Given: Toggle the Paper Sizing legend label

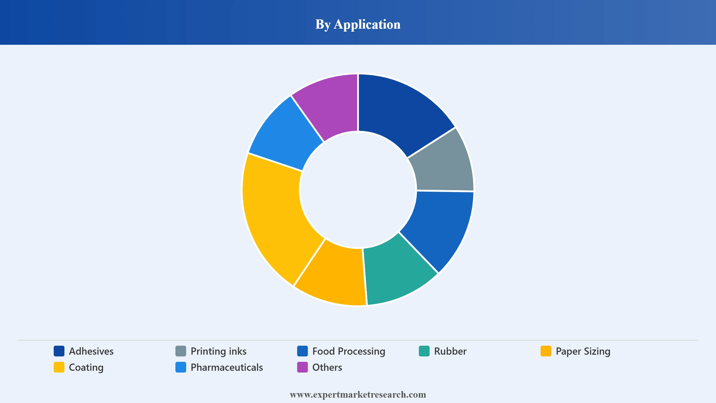Looking at the screenshot, I should pos(583,351).
